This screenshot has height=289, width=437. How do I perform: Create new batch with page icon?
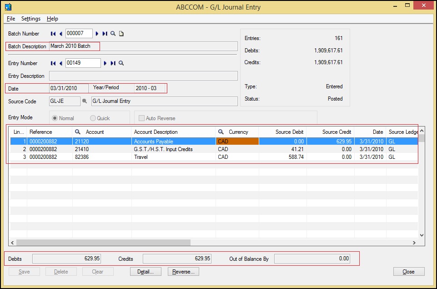(x=121, y=34)
